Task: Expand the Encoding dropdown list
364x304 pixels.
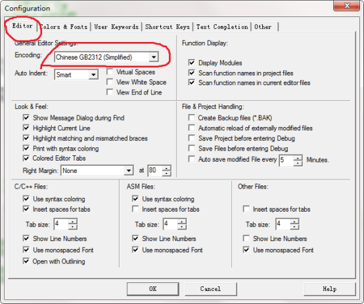Action: point(154,57)
